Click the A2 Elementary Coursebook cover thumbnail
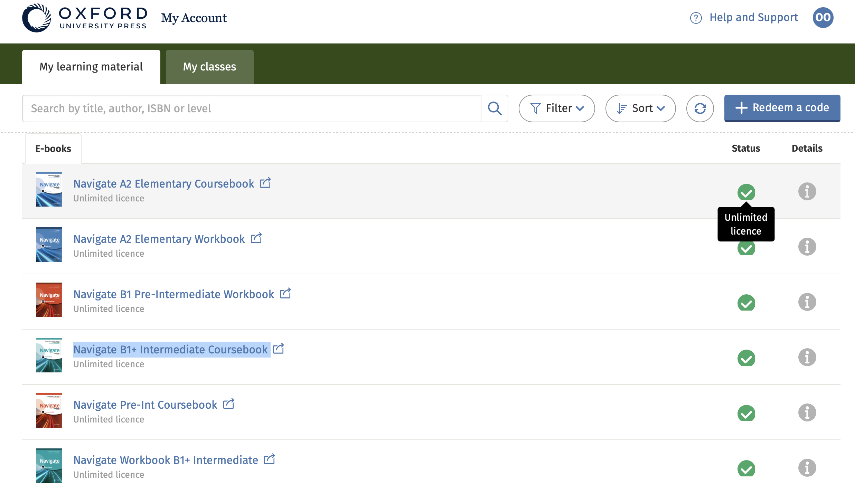The height and width of the screenshot is (494, 855). click(49, 189)
